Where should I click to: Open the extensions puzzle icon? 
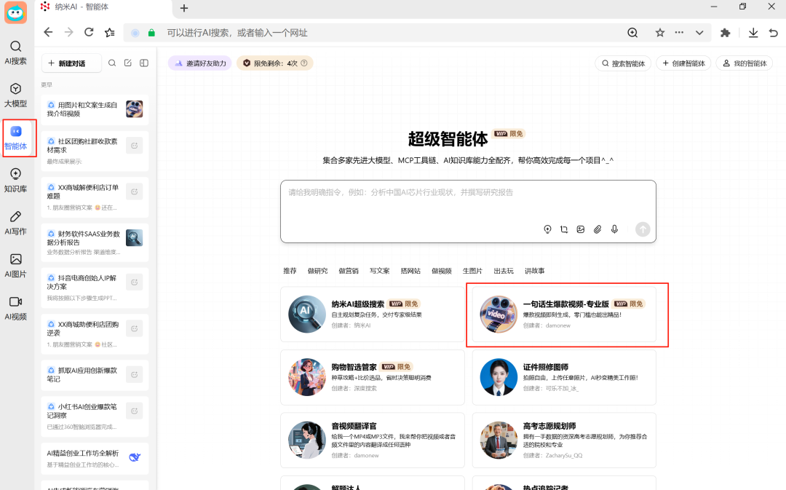point(725,33)
